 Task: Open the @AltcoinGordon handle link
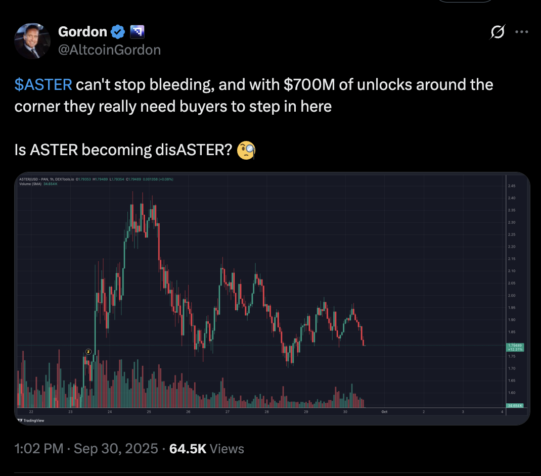[x=109, y=50]
